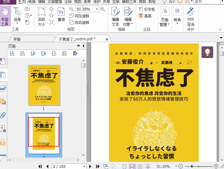Select the Hand tool (手型工具)

pyautogui.click(x=5, y=16)
